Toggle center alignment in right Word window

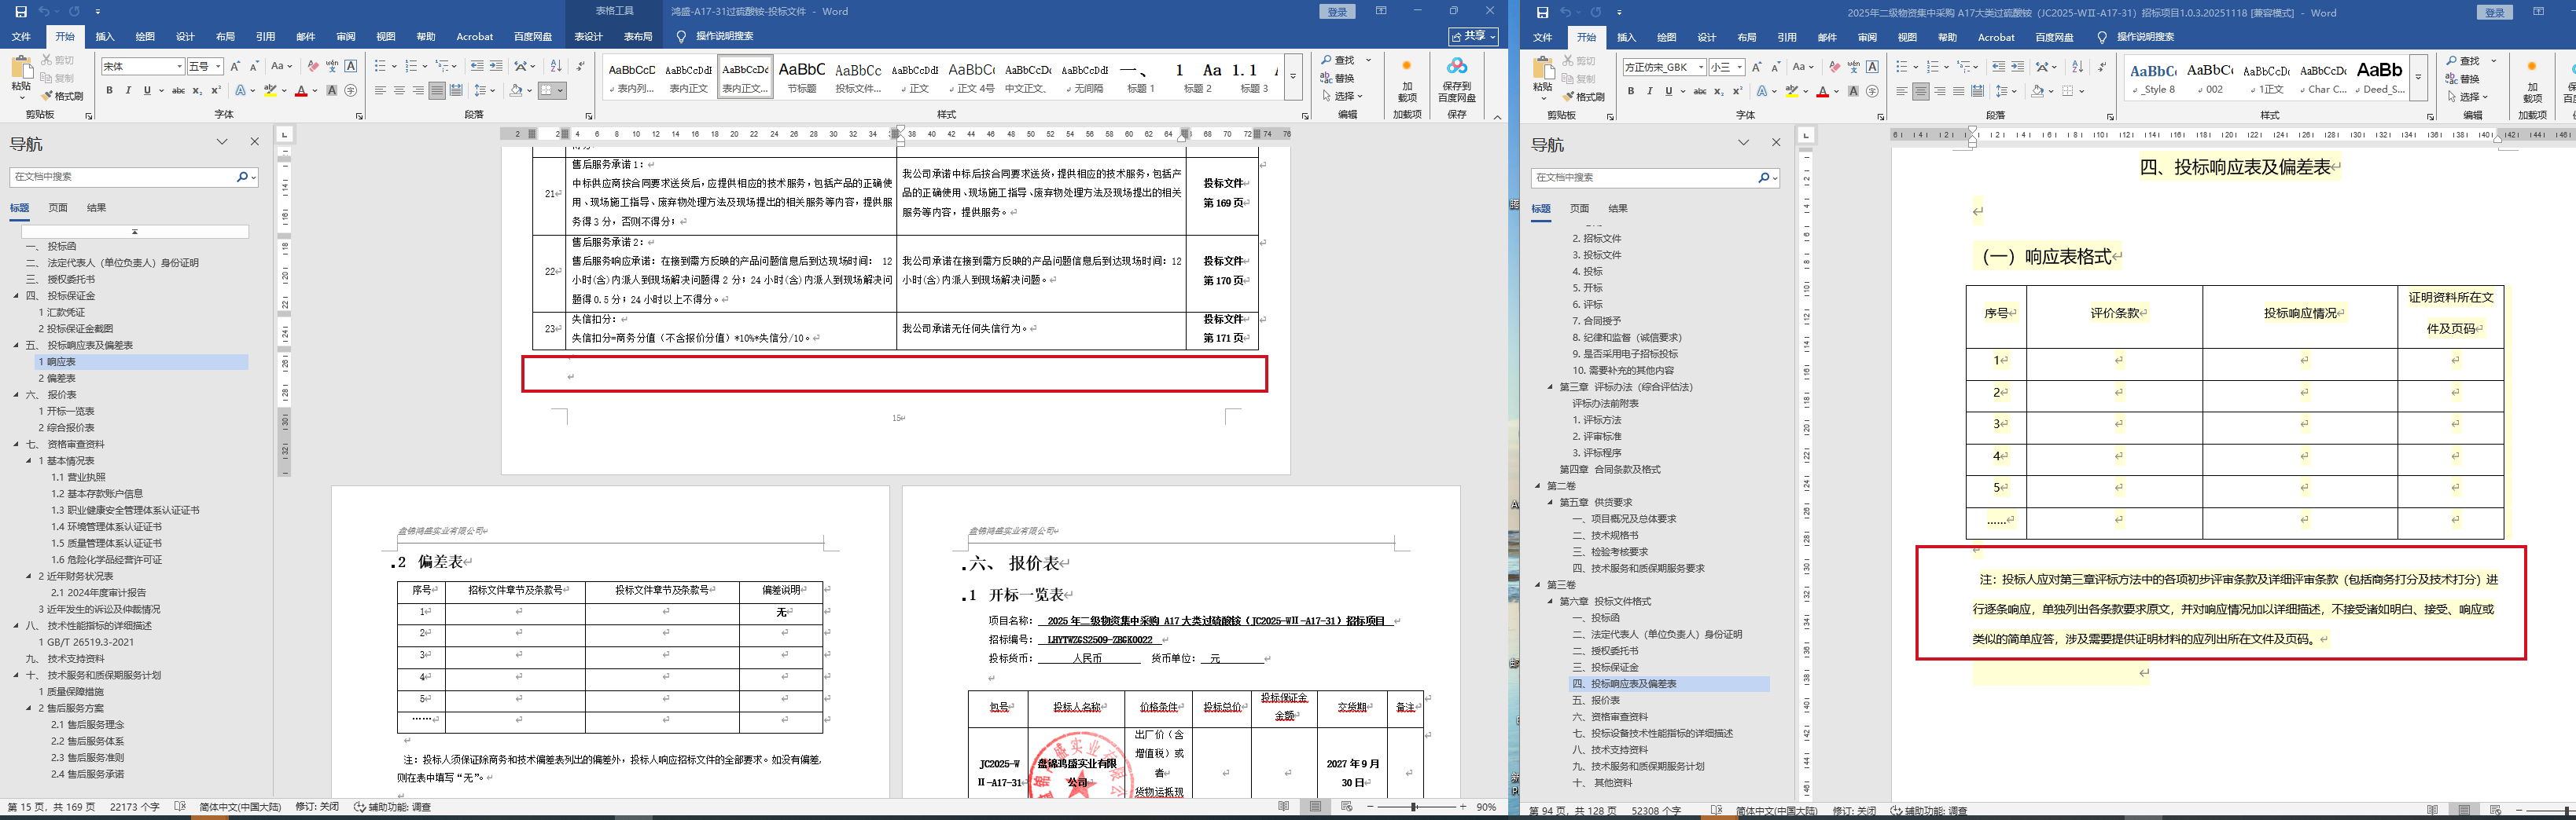(x=1920, y=92)
